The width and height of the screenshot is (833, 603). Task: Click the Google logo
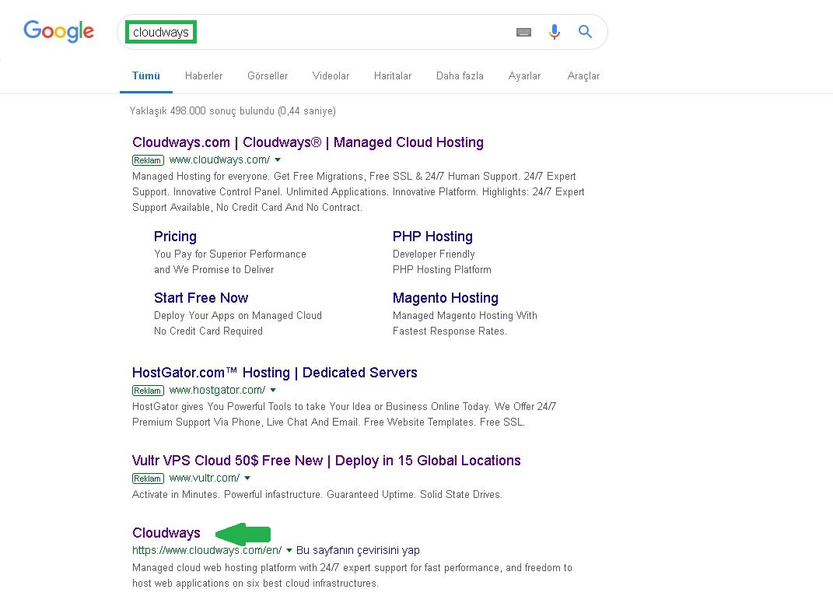(x=58, y=31)
